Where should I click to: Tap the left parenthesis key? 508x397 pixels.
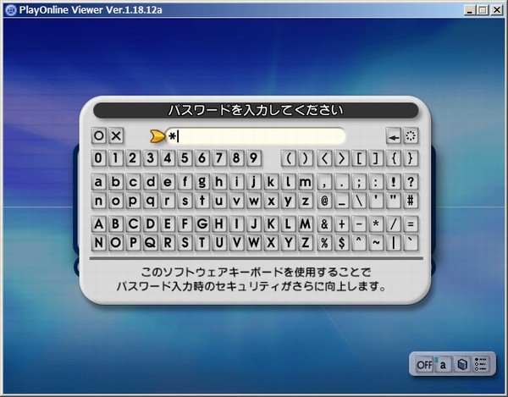tap(289, 158)
